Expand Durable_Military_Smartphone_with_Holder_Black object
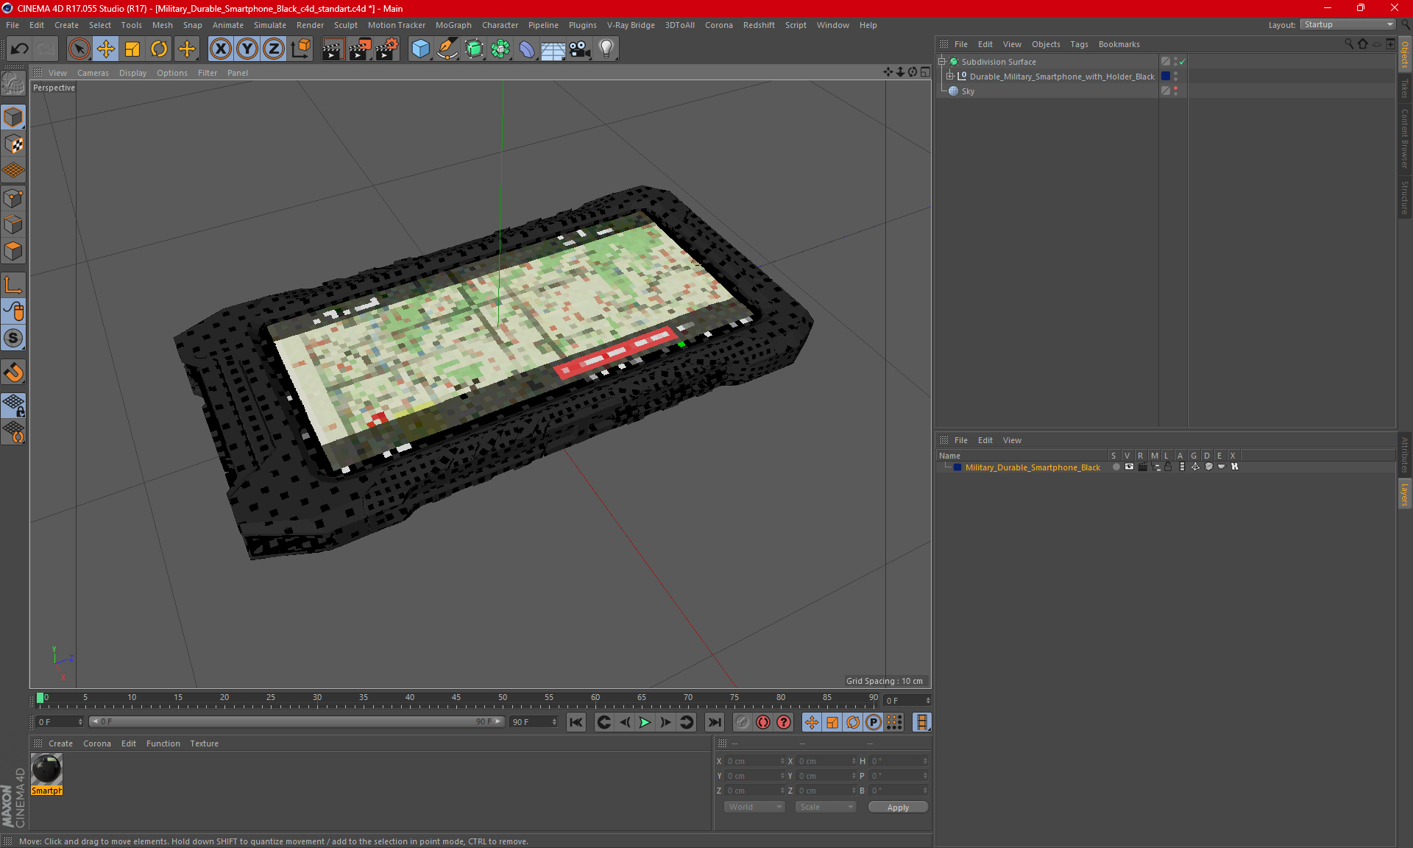The height and width of the screenshot is (848, 1413). tap(950, 76)
